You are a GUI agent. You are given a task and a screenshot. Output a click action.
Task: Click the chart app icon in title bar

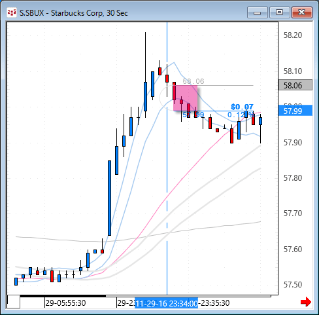click(12, 12)
